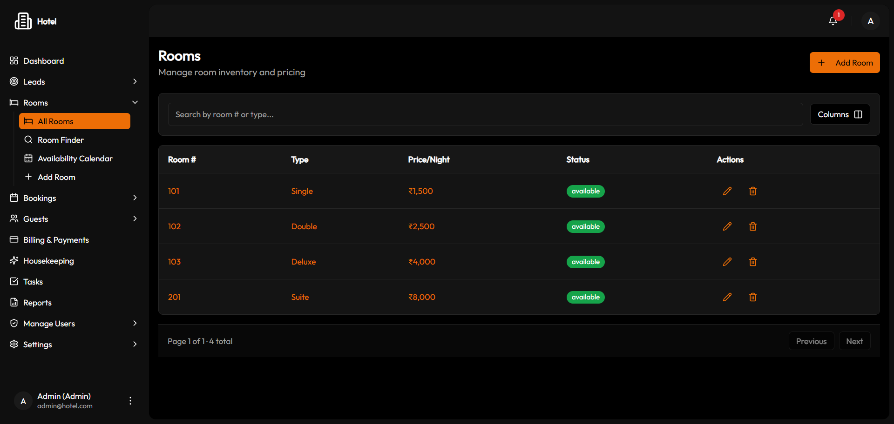The image size is (894, 424).
Task: Go to Room Finder page
Action: coord(61,140)
